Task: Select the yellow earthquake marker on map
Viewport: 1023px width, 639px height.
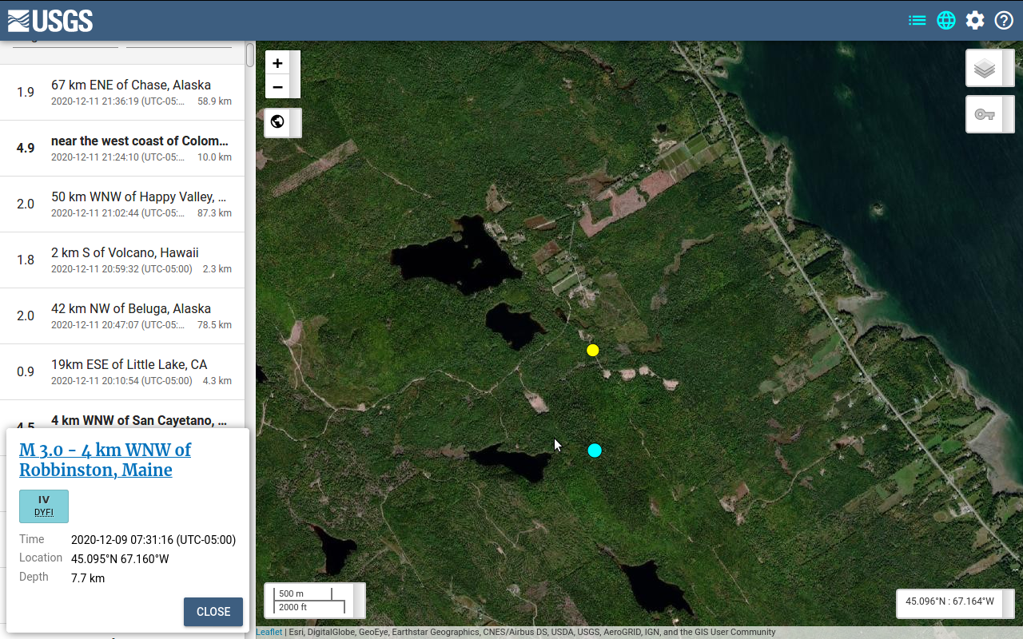Action: pos(592,350)
